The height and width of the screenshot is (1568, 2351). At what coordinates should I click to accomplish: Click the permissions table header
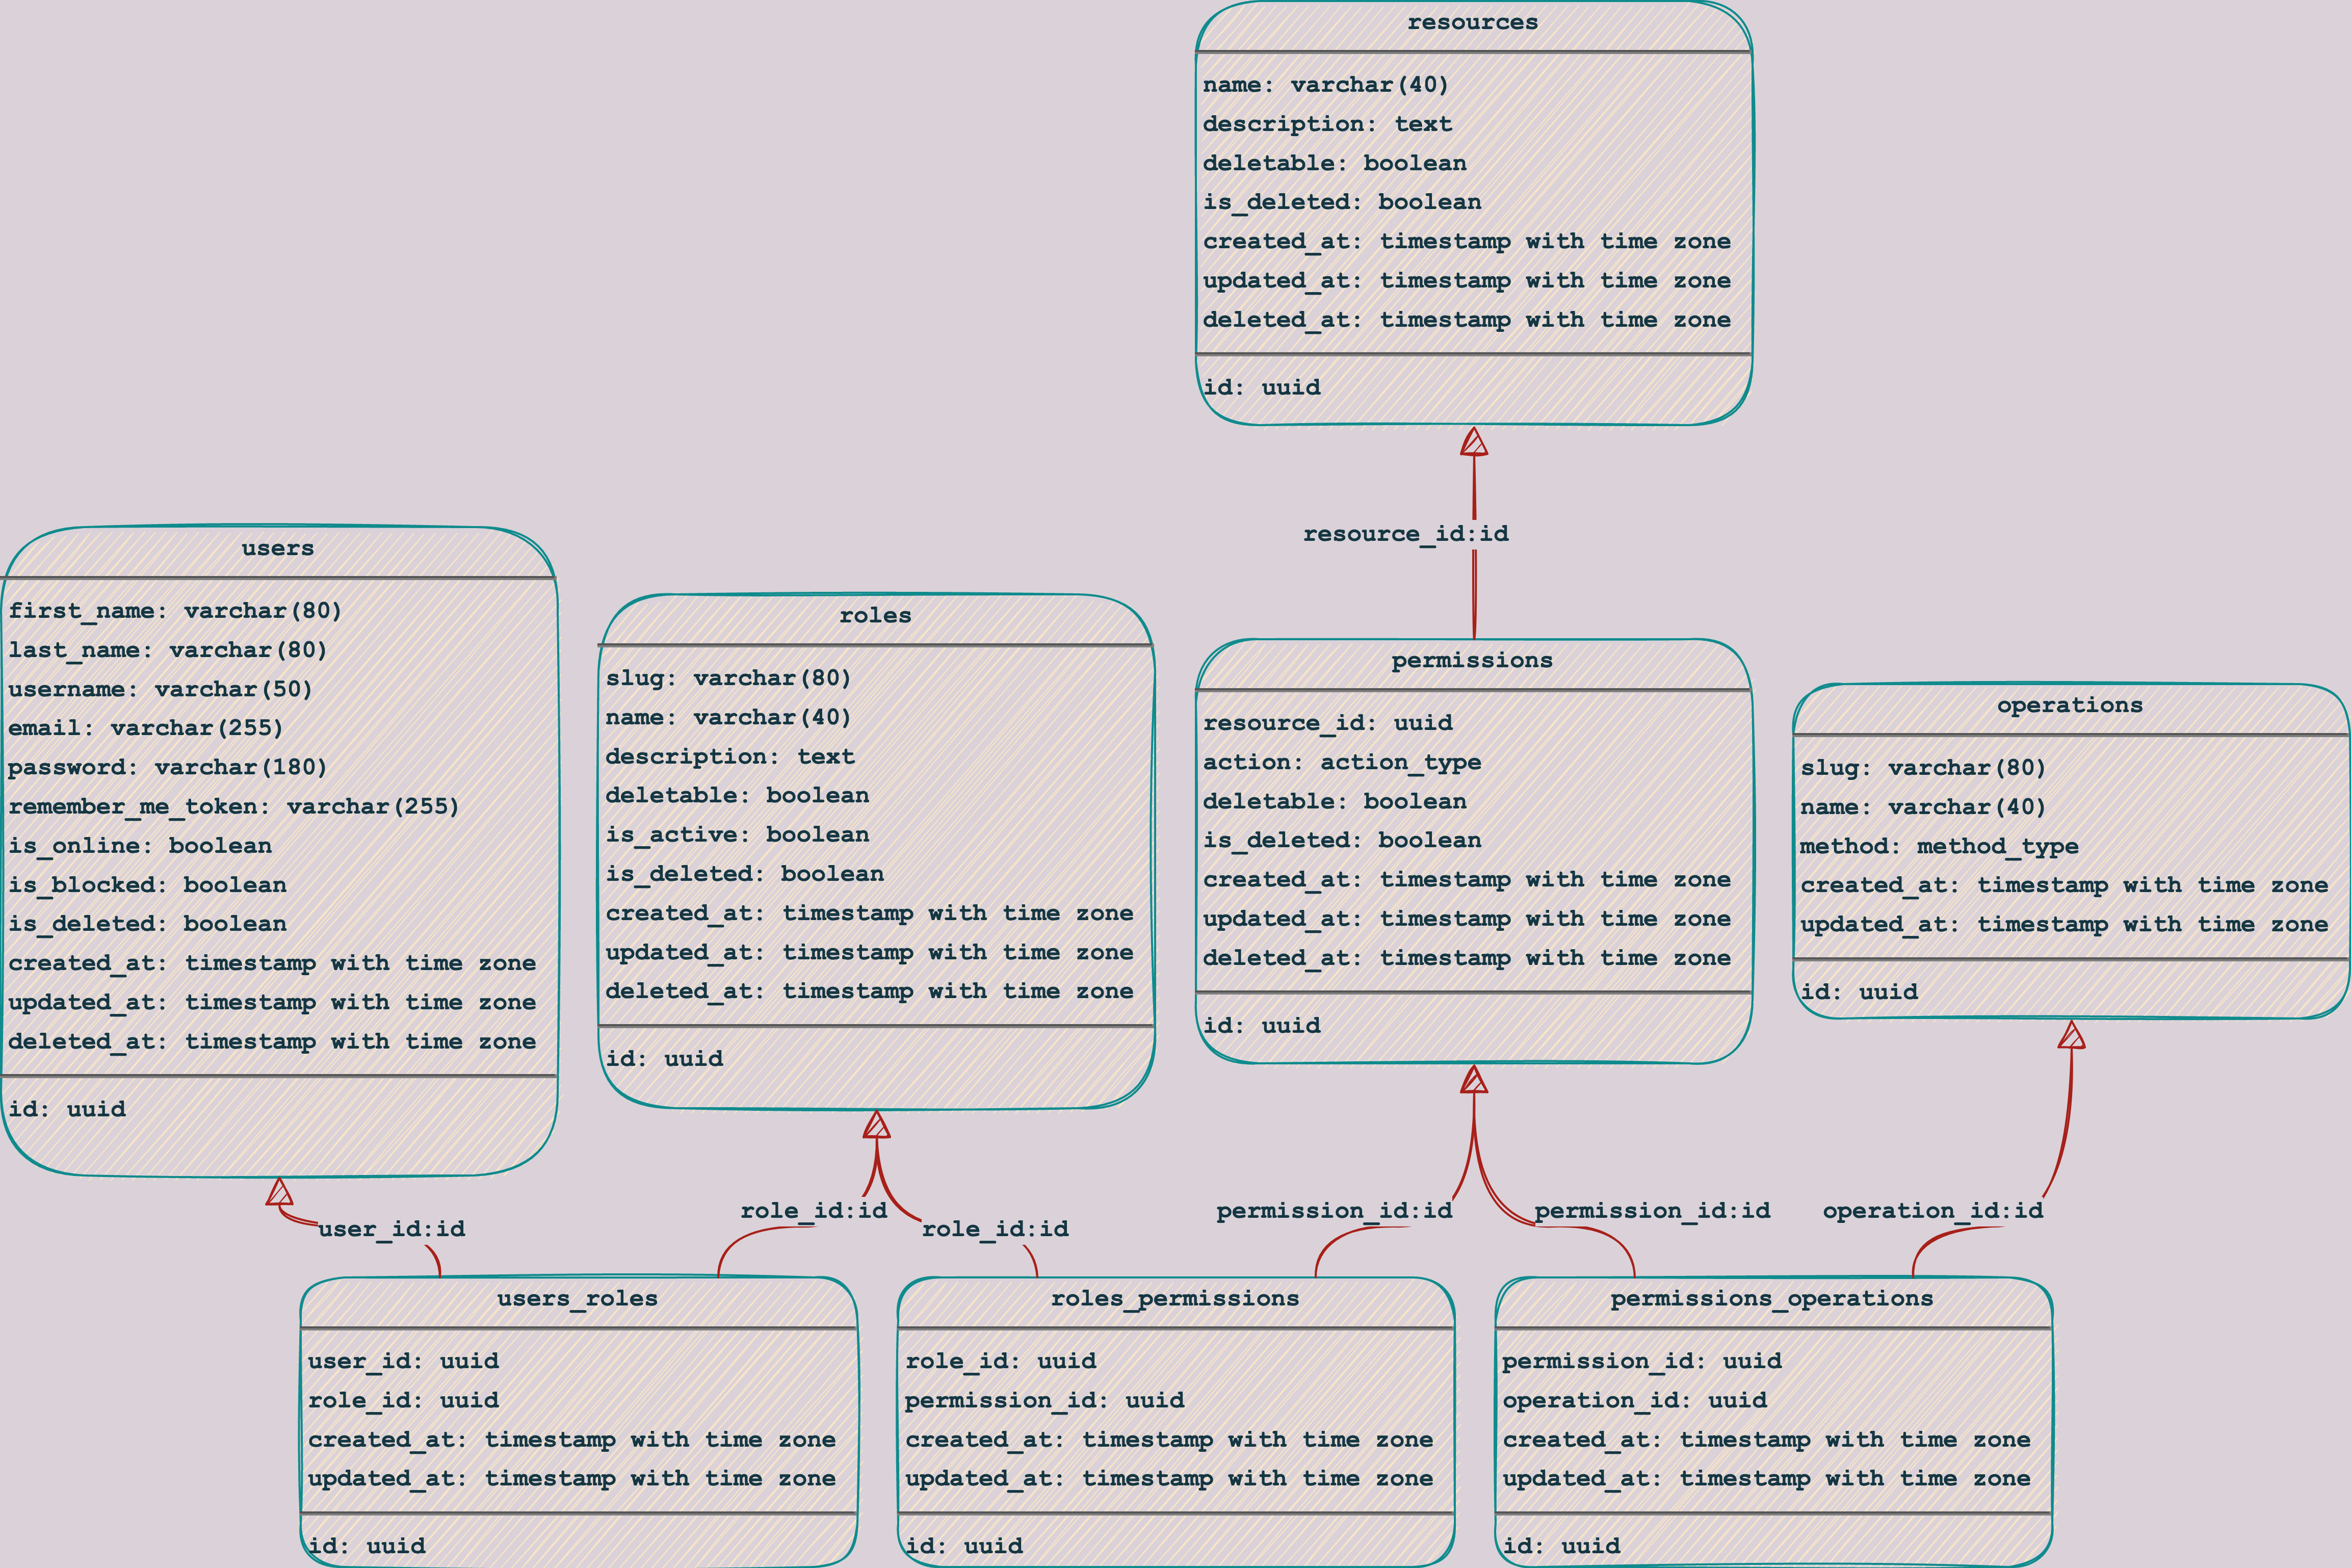1472,660
